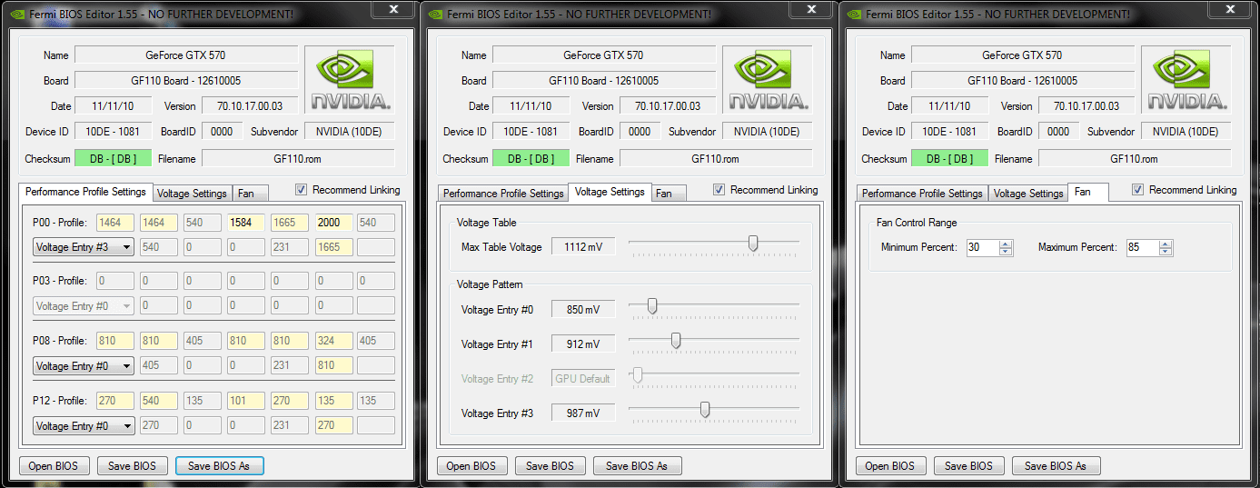Click the Voltage Entry #1 value 912 mV

583,344
